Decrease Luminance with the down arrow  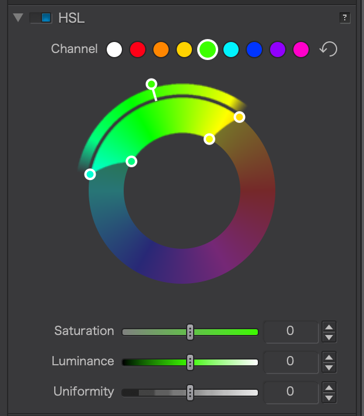point(329,368)
